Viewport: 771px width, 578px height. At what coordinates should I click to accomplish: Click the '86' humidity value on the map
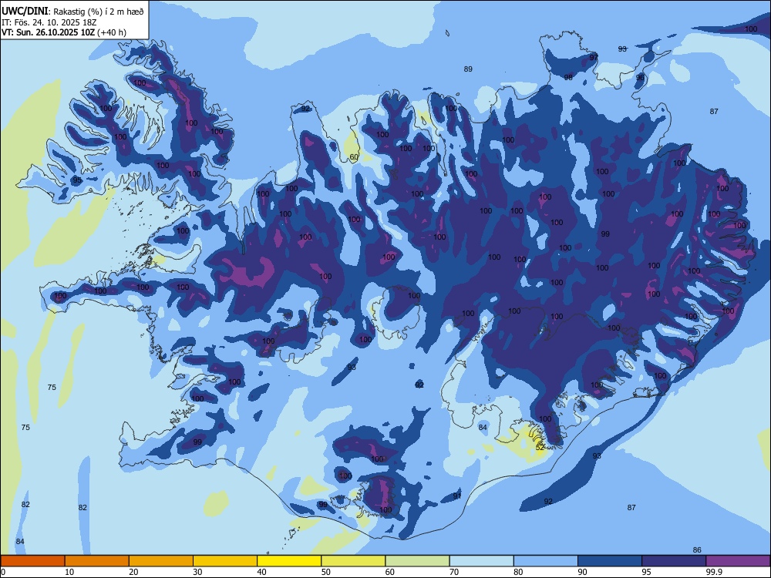[x=697, y=550]
